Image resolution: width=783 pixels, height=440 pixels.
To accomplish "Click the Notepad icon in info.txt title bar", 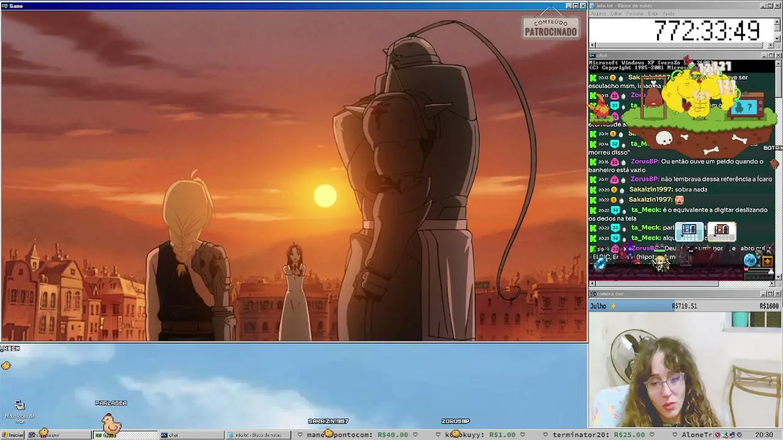I will coord(592,5).
